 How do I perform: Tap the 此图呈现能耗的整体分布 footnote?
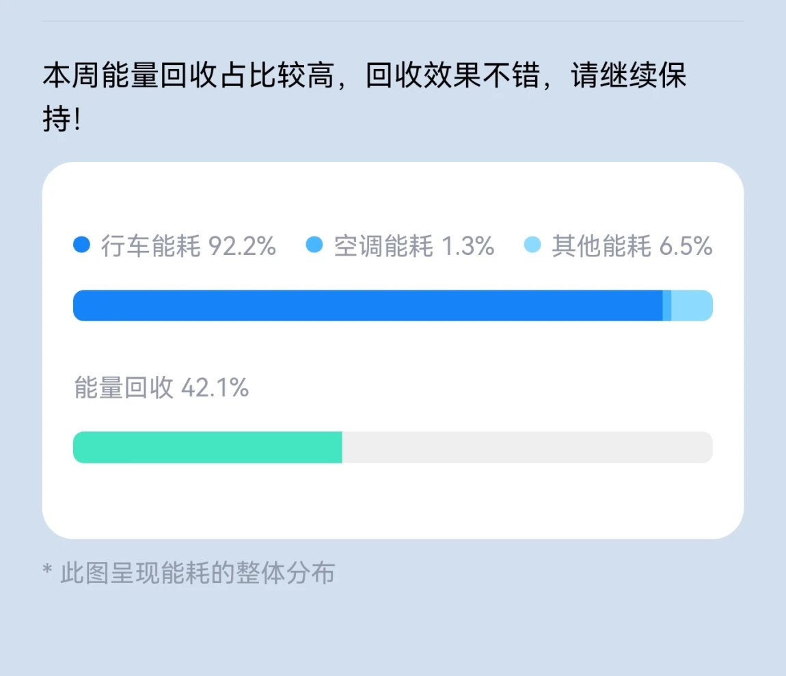point(189,573)
